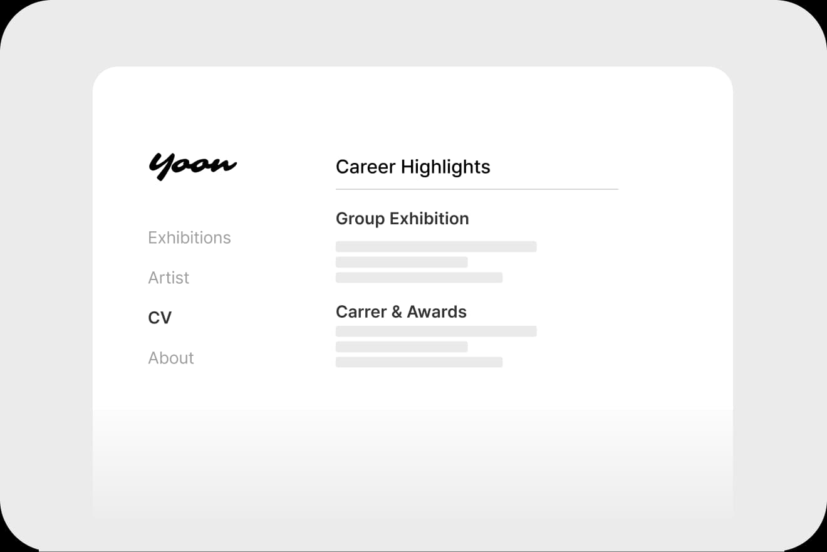Viewport: 827px width, 552px height.
Task: Click first placeholder line under Carrer & Awards
Action: coord(436,331)
